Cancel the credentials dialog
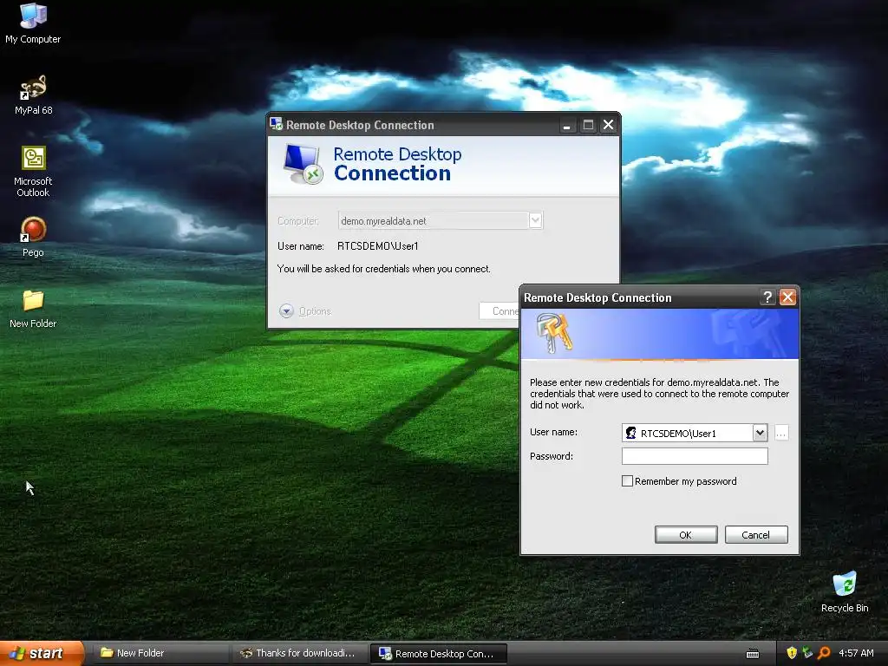The image size is (888, 666). tap(756, 534)
